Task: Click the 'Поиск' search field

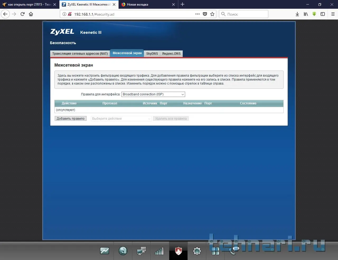Action: tap(243, 14)
